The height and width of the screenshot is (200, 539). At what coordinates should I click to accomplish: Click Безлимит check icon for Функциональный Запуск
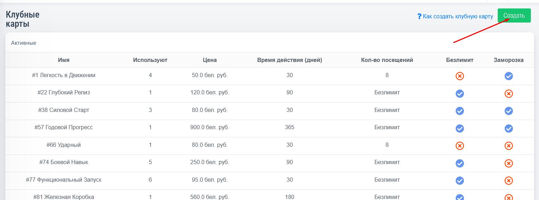[x=460, y=181]
